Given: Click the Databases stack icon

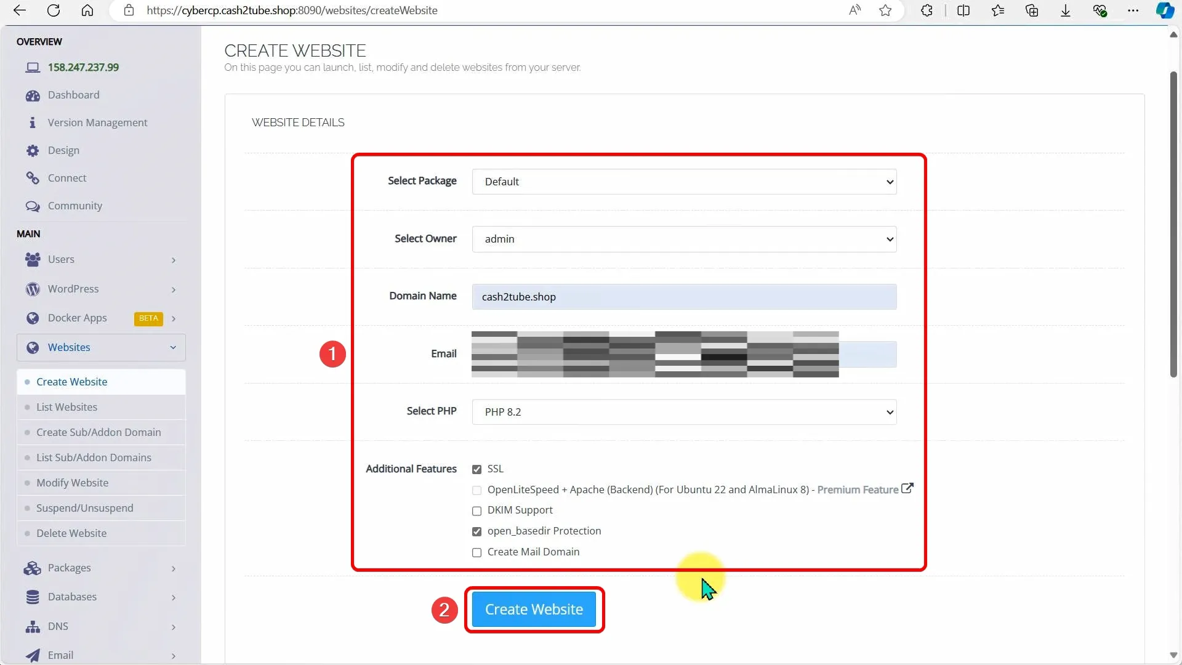Looking at the screenshot, I should (33, 597).
